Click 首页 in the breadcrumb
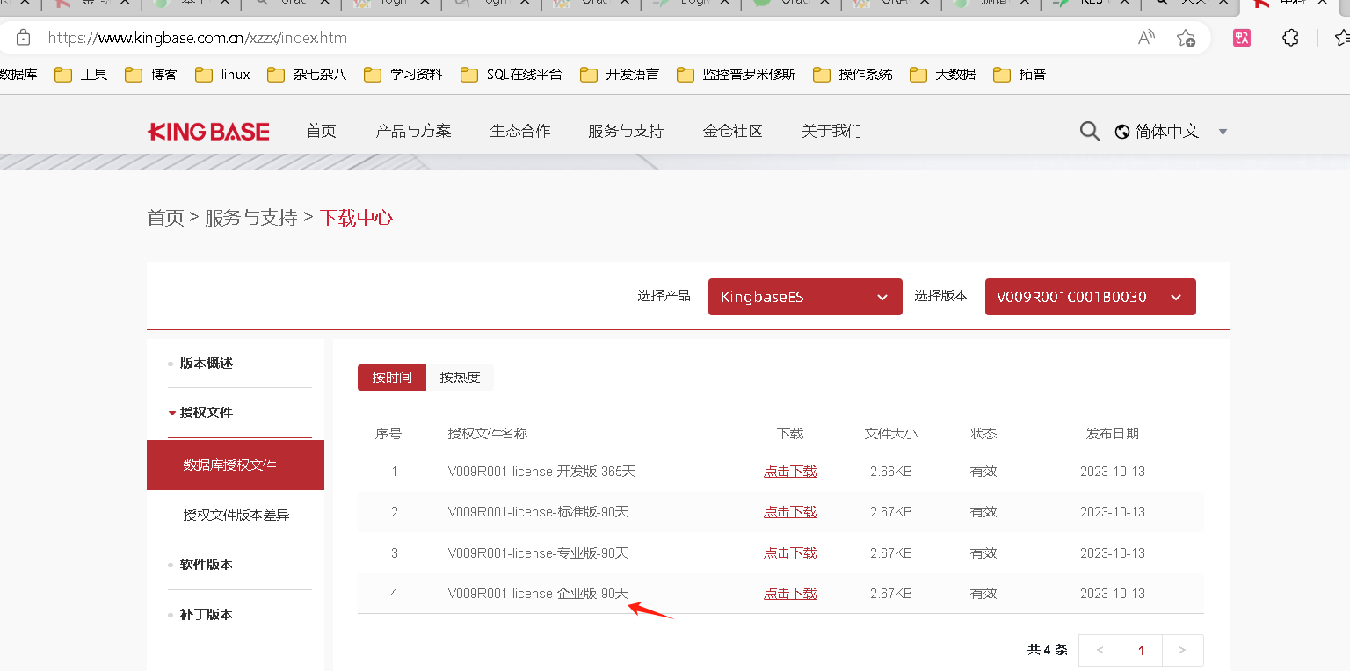This screenshot has height=671, width=1350. (x=165, y=218)
